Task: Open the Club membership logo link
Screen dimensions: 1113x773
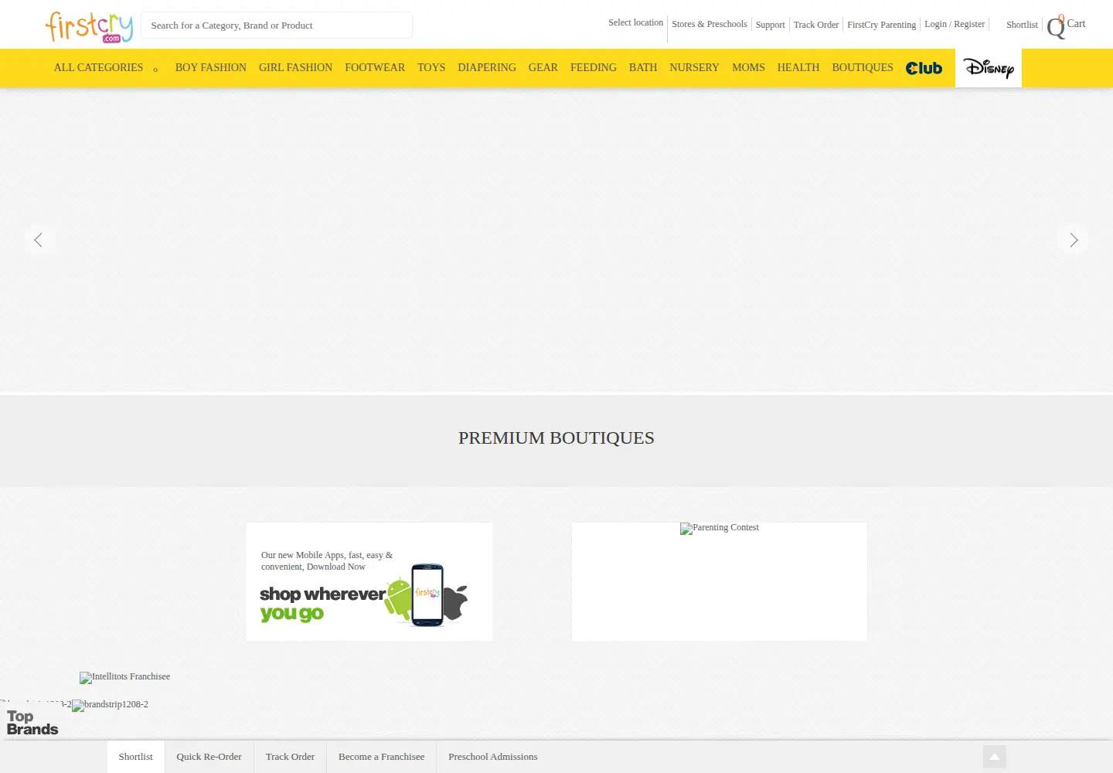Action: pos(924,68)
